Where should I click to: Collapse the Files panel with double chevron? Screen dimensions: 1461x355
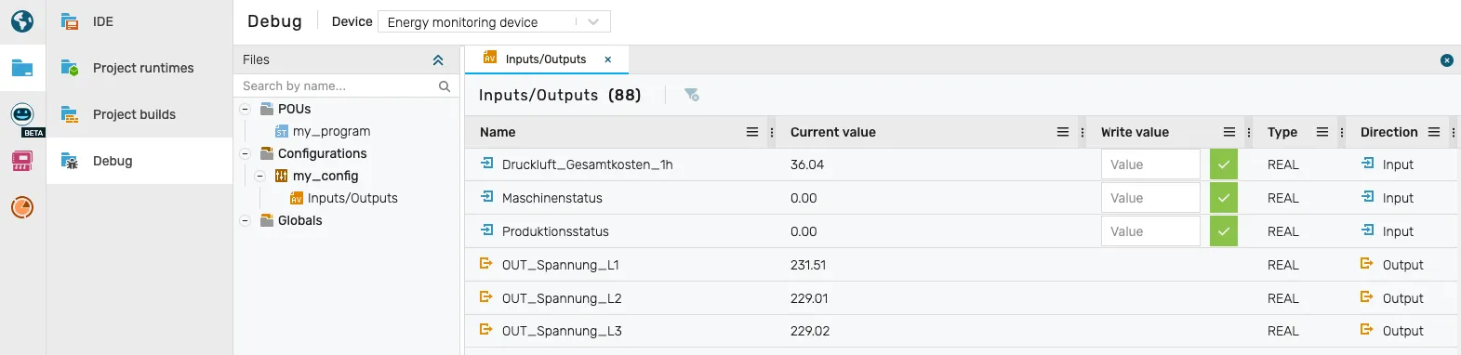coord(438,59)
